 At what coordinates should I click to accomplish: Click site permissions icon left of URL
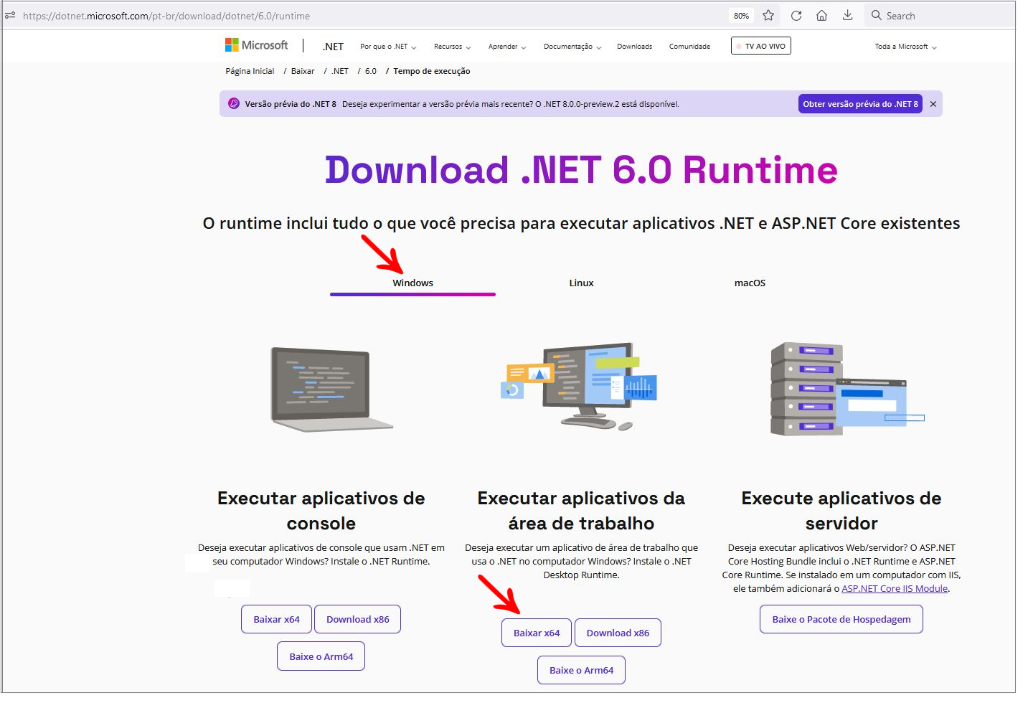coord(10,15)
